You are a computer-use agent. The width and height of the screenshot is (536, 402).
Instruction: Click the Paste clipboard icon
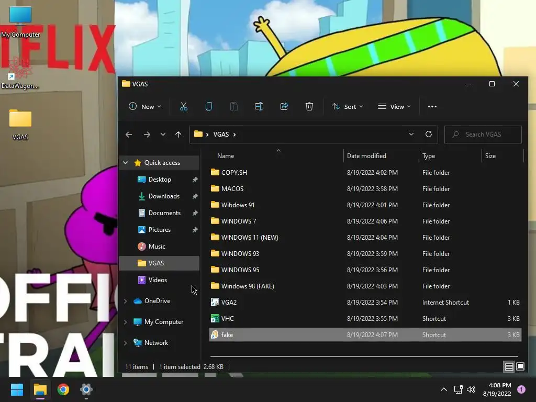point(234,107)
